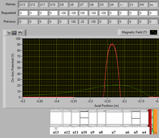
Task: Click the peak of the red potential curve
Action: coord(112,44)
